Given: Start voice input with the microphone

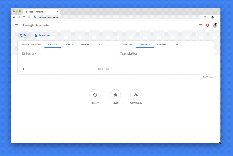Looking at the screenshot, I should click(23, 69).
